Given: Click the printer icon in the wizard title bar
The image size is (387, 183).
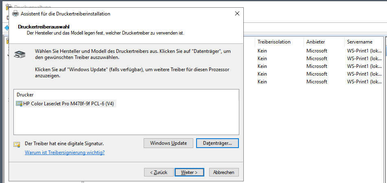Looking at the screenshot, I should point(15,13).
